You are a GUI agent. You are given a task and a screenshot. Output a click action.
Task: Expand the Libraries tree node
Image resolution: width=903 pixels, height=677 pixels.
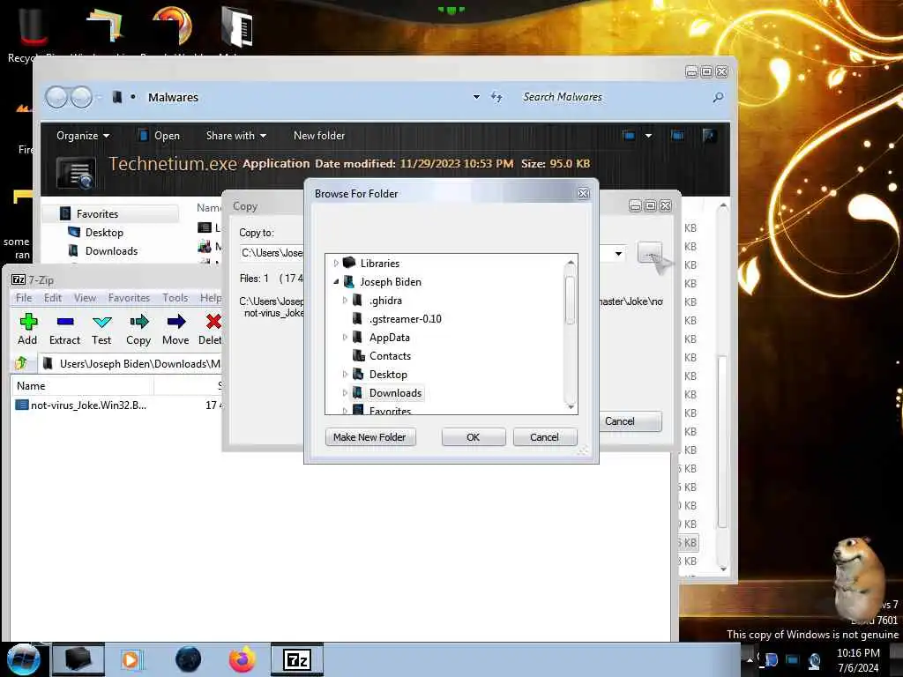(x=336, y=263)
